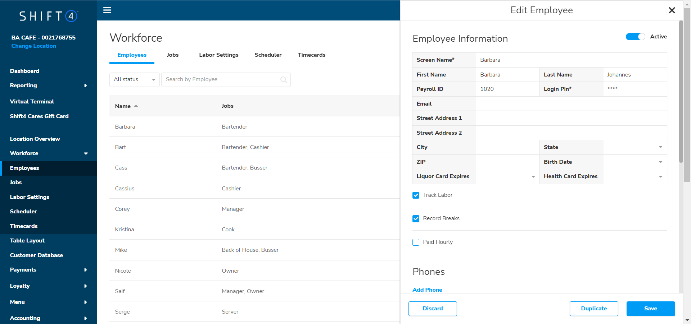
Task: Open Shift4 Cares Gift Card
Action: tap(39, 116)
